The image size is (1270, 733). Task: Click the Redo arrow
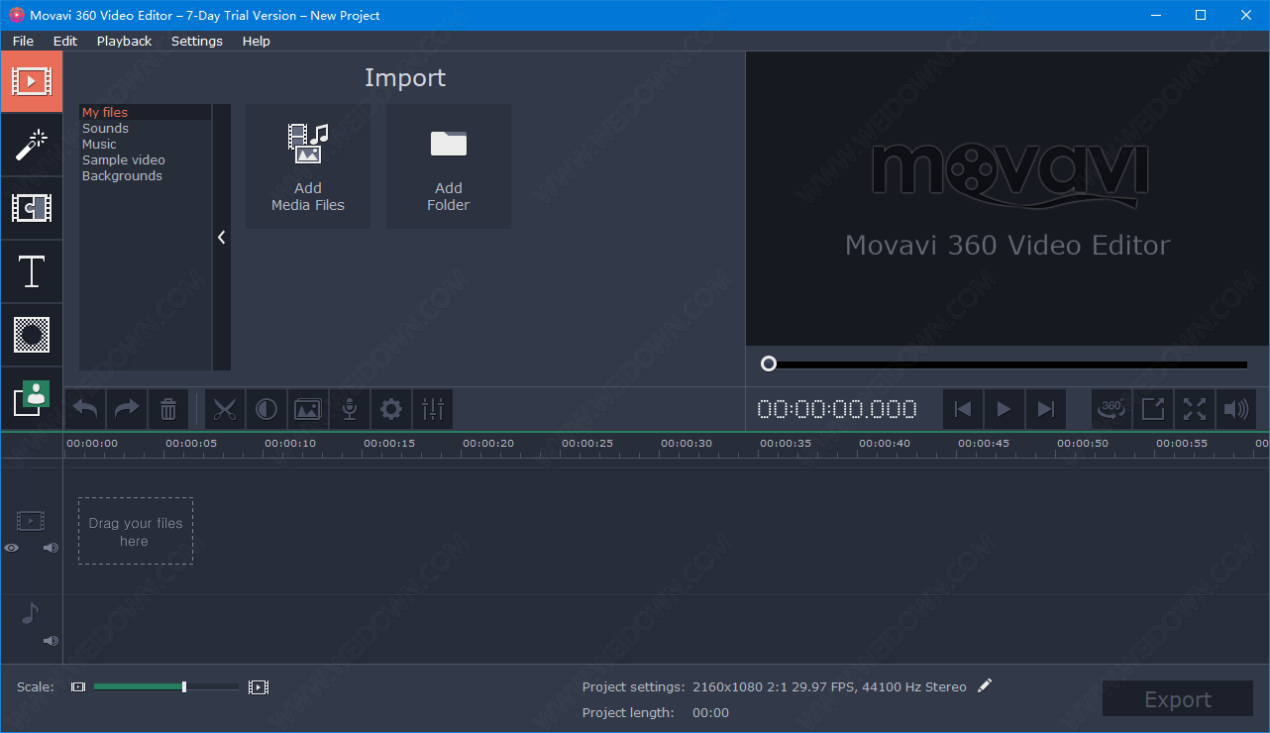[127, 409]
